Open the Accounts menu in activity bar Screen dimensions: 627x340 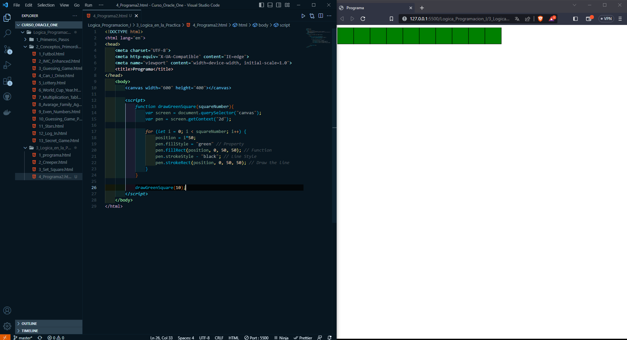[7, 310]
